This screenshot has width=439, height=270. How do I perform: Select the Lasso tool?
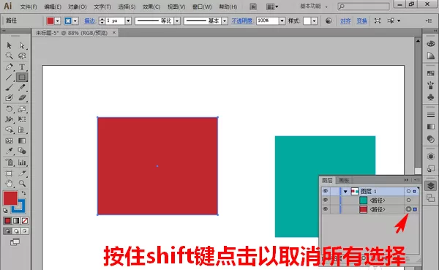[x=22, y=56]
